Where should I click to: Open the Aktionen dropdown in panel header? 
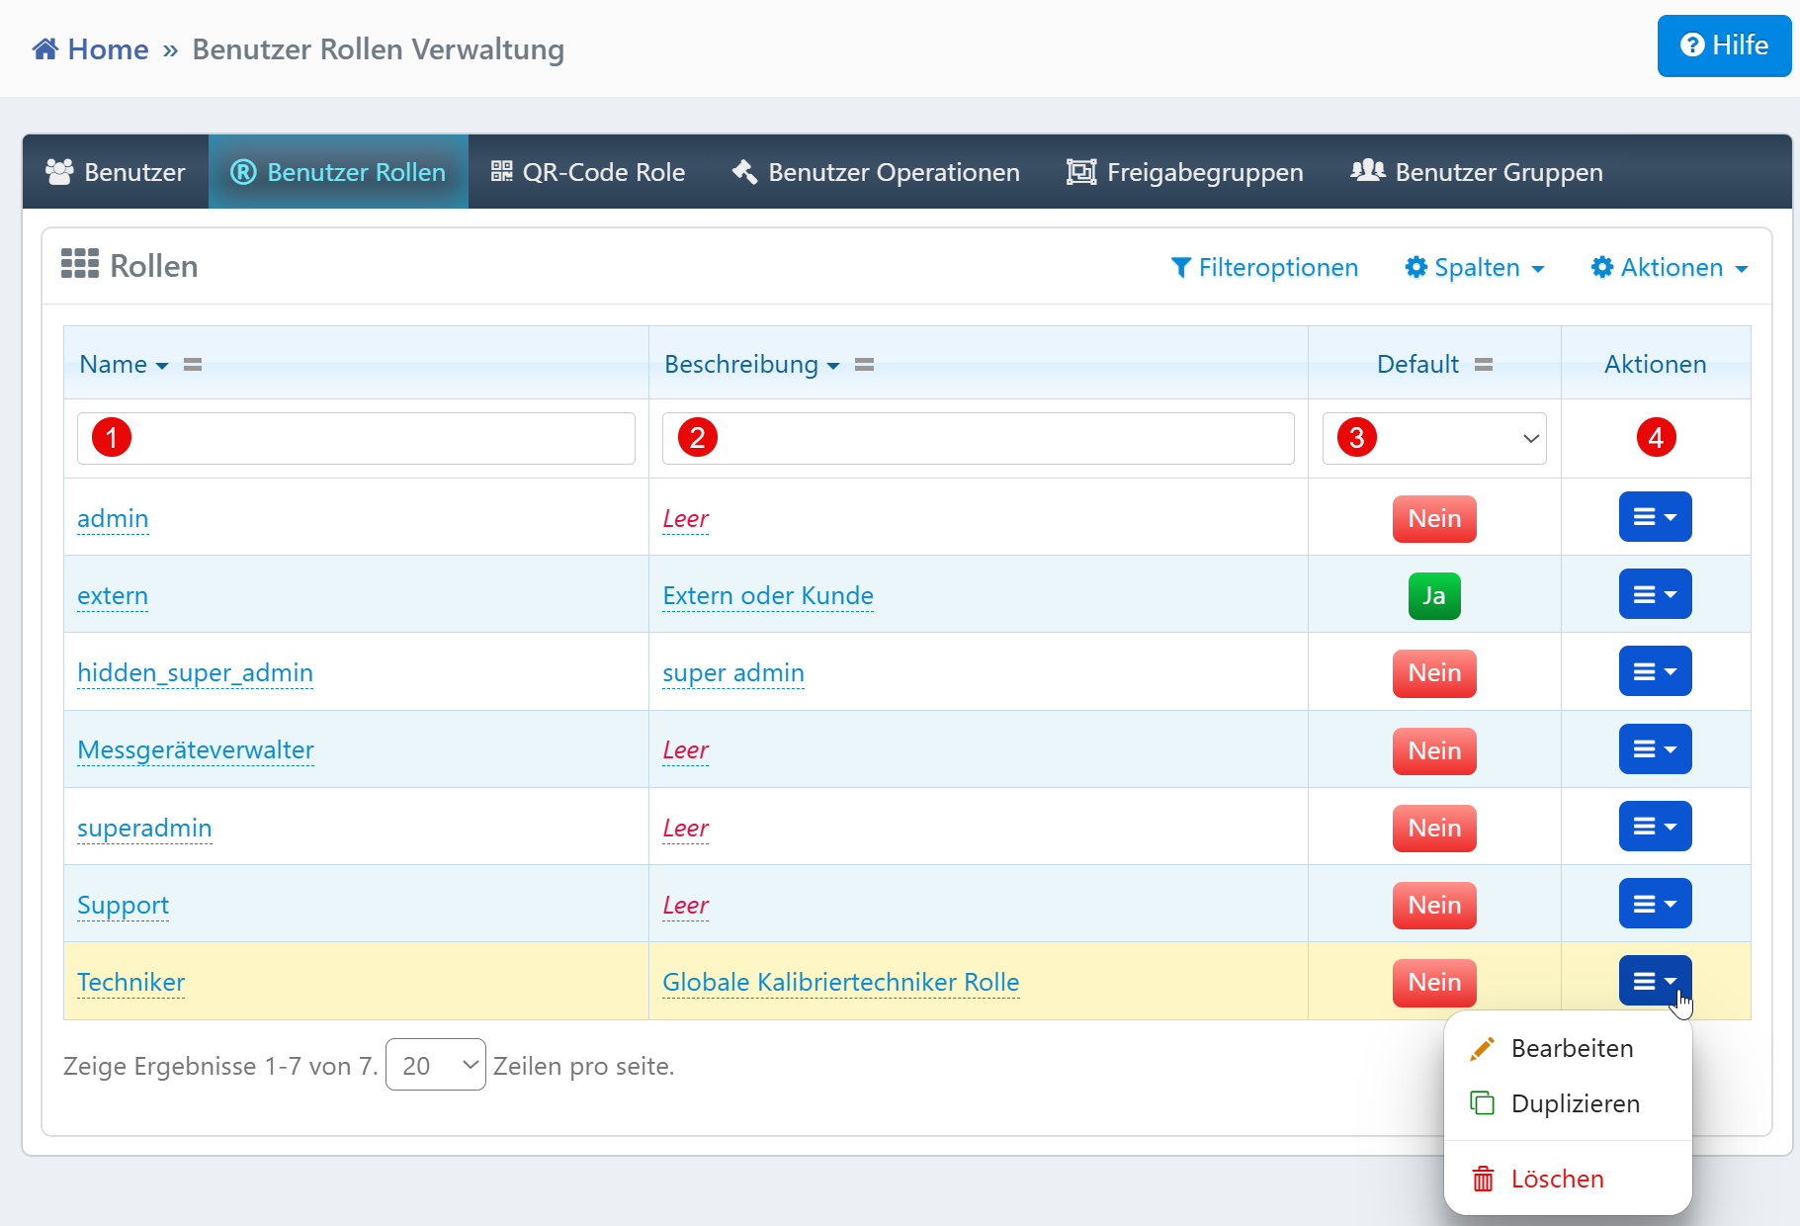click(x=1669, y=268)
